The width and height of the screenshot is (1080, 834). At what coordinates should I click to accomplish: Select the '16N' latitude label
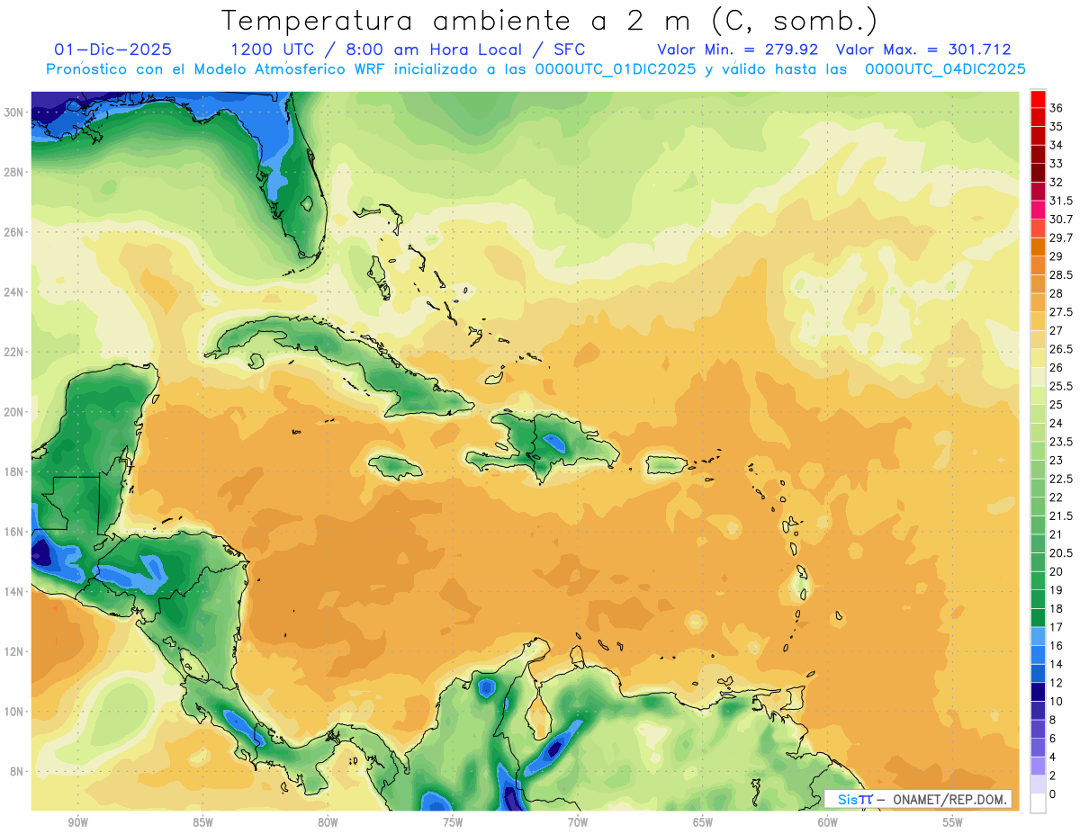13,532
